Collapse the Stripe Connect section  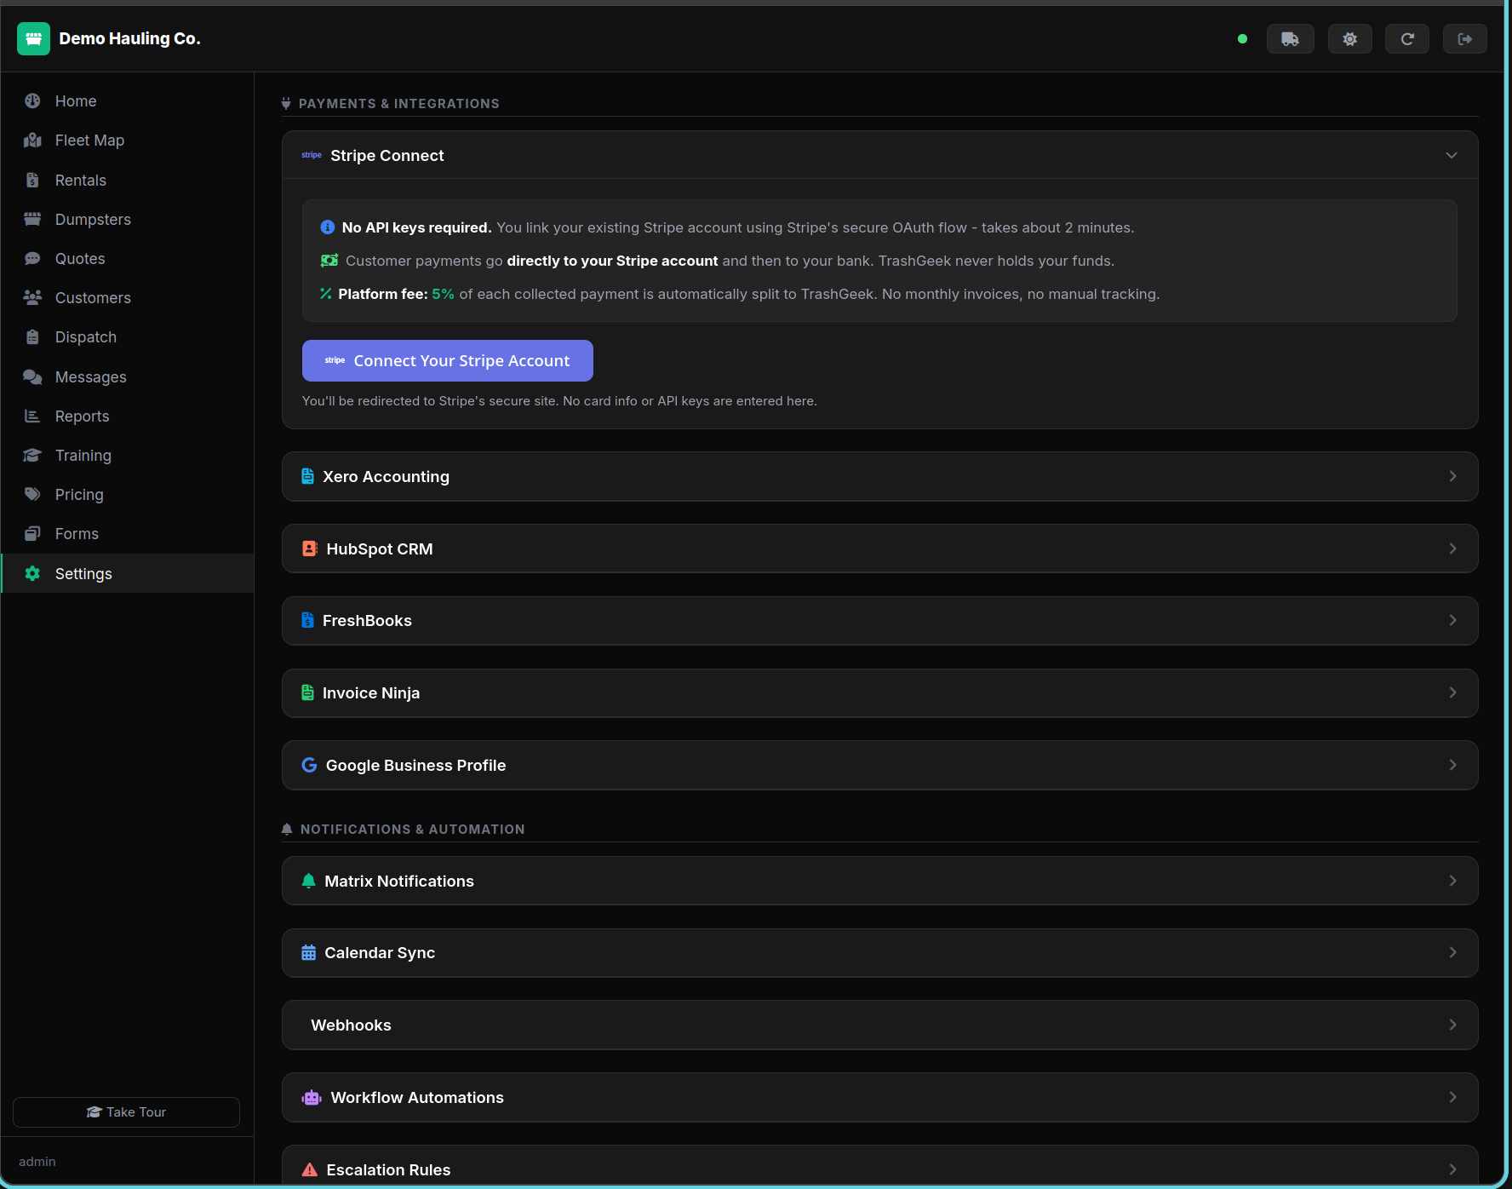click(x=1452, y=155)
